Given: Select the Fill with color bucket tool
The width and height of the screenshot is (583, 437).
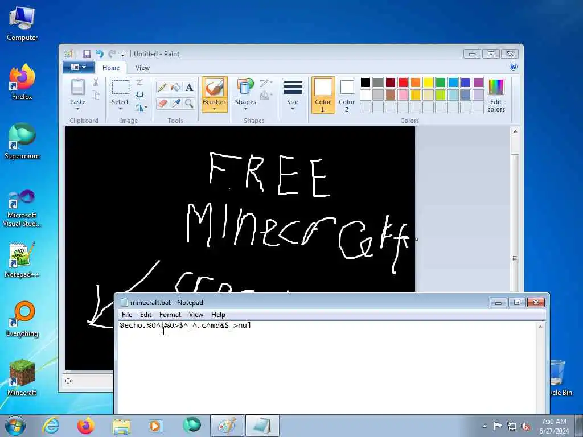Looking at the screenshot, I should click(x=176, y=87).
